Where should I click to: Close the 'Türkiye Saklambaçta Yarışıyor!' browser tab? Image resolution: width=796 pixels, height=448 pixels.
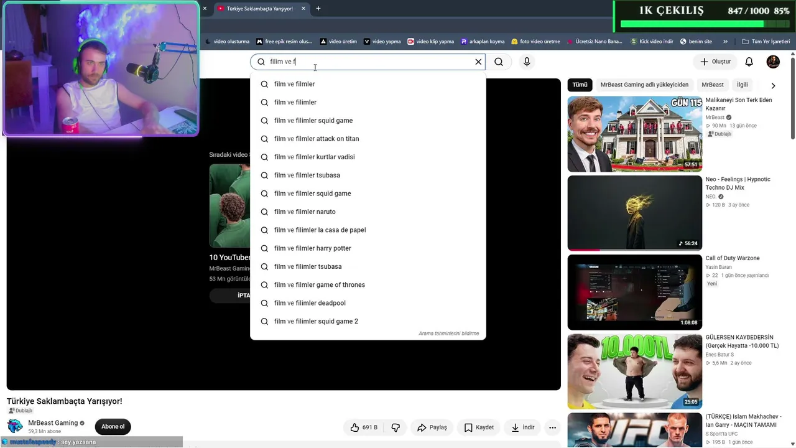(x=303, y=9)
